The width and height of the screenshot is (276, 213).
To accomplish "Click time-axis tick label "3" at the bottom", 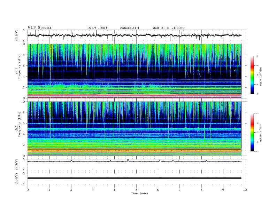I will pyautogui.click(x=93, y=190).
